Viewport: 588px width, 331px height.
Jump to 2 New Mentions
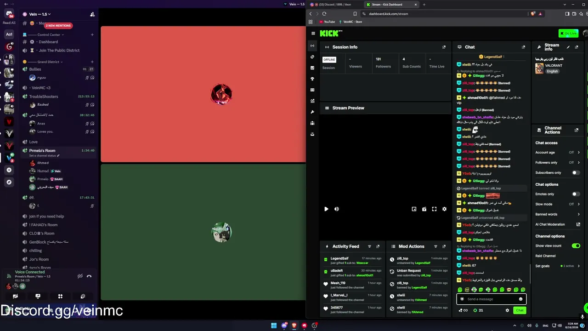tap(58, 26)
